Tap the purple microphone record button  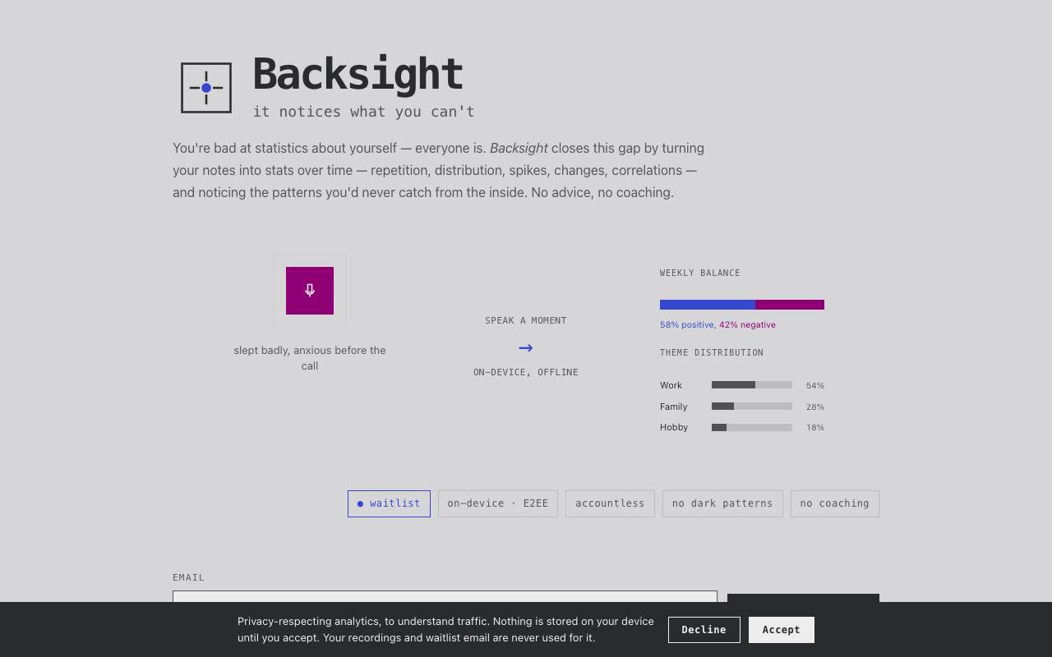[x=310, y=291]
